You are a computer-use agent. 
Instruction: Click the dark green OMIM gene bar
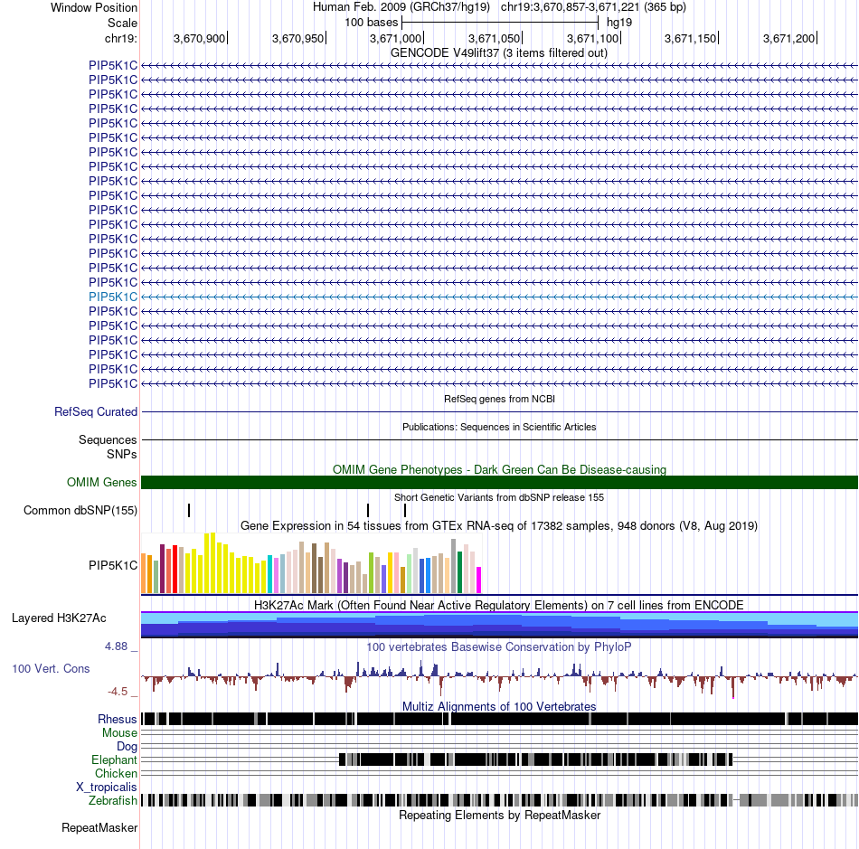(x=499, y=482)
